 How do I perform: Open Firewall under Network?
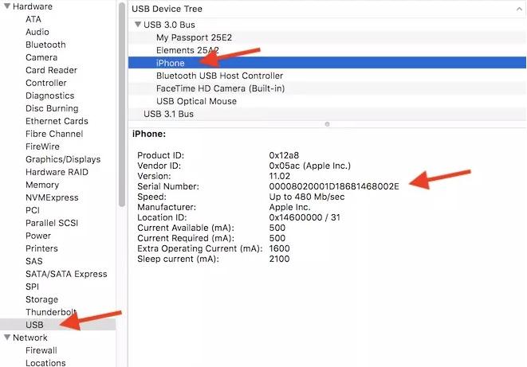(41, 350)
